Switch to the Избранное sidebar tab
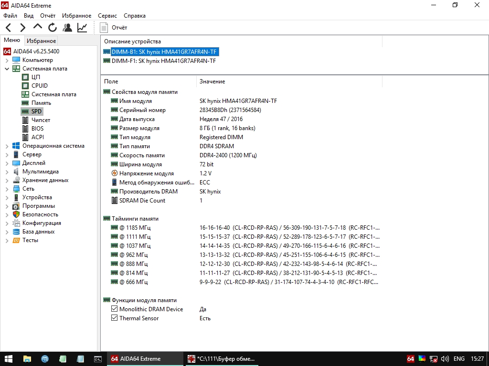 (x=41, y=41)
